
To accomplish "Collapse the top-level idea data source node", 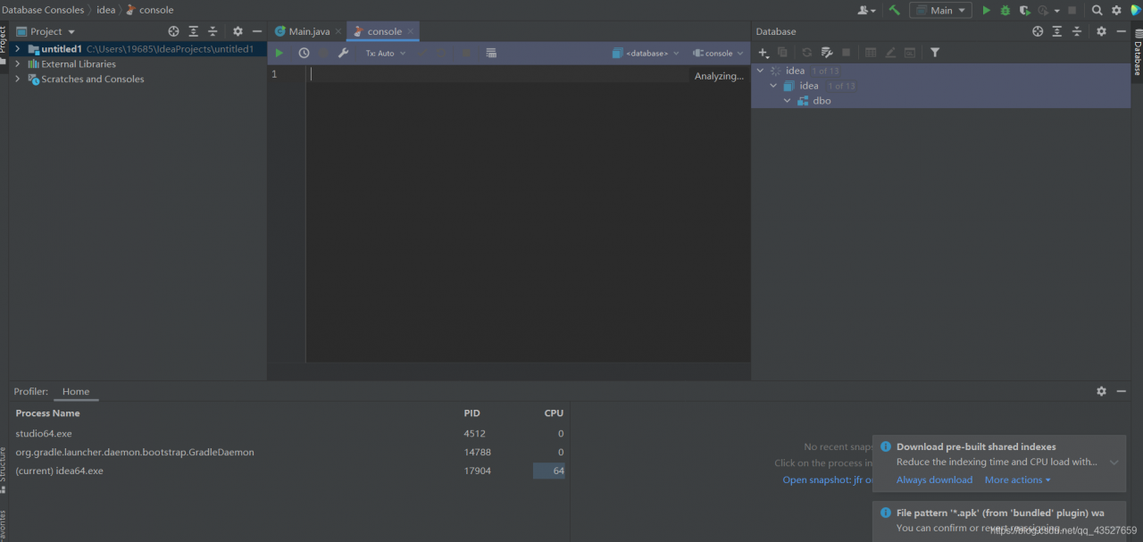I will tap(761, 71).
